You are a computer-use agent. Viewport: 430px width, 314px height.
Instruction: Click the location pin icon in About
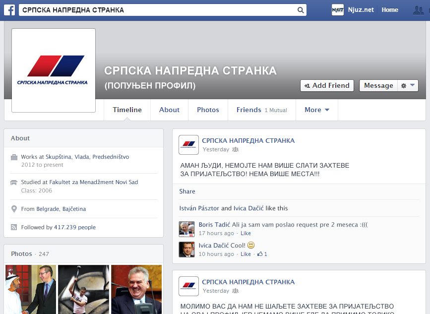[14, 209]
